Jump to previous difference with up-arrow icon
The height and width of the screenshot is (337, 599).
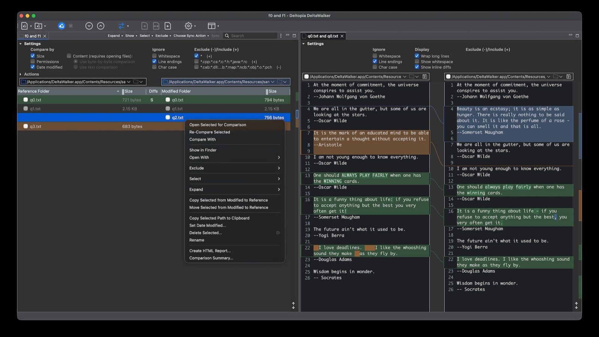point(101,26)
